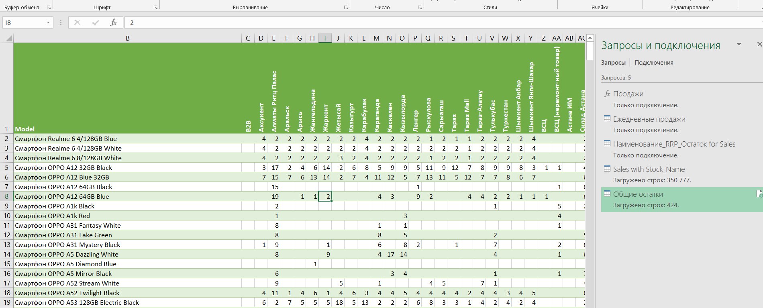Select the Наименование_RRP_Остаток for Sales query
763x308 pixels.
click(x=682, y=149)
